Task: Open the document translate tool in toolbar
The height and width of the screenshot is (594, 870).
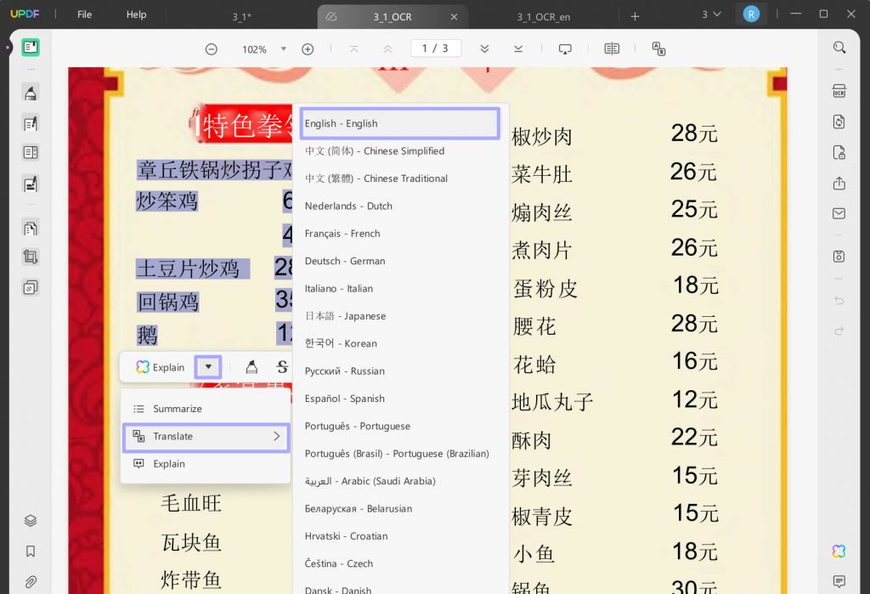Action: pyautogui.click(x=658, y=48)
